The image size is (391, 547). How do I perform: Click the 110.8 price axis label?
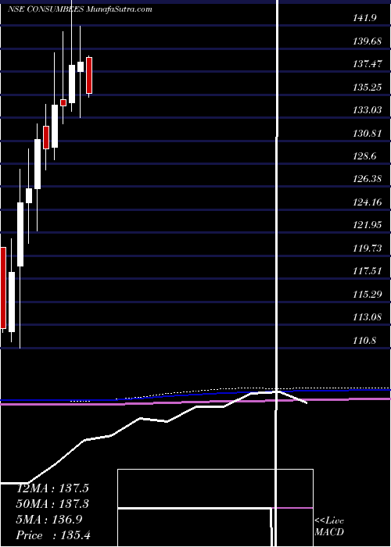[364, 340]
